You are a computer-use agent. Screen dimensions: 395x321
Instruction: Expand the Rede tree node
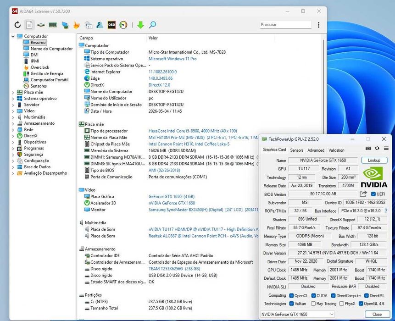13,130
